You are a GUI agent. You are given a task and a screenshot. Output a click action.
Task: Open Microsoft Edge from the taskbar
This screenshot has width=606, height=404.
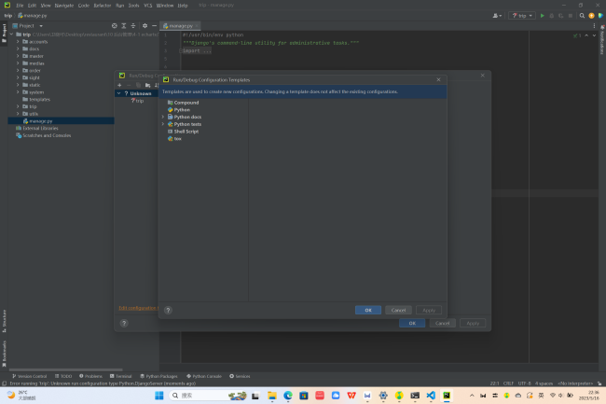point(288,396)
